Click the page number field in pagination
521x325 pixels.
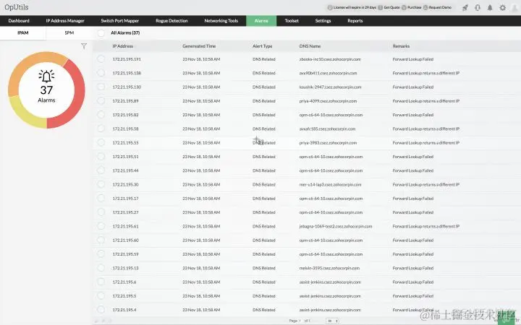[x=301, y=321]
